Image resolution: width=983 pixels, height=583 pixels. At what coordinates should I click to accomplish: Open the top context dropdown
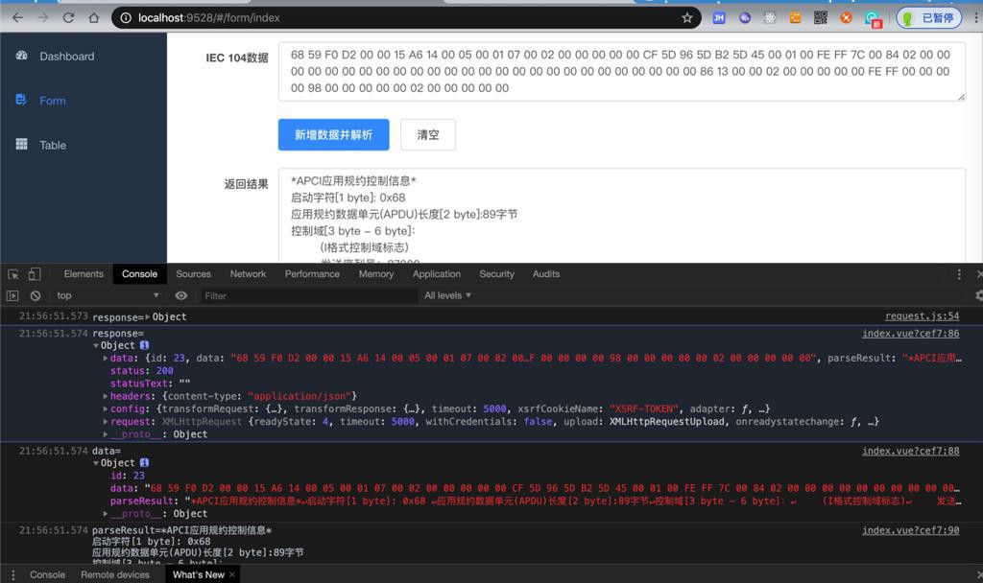click(x=108, y=295)
